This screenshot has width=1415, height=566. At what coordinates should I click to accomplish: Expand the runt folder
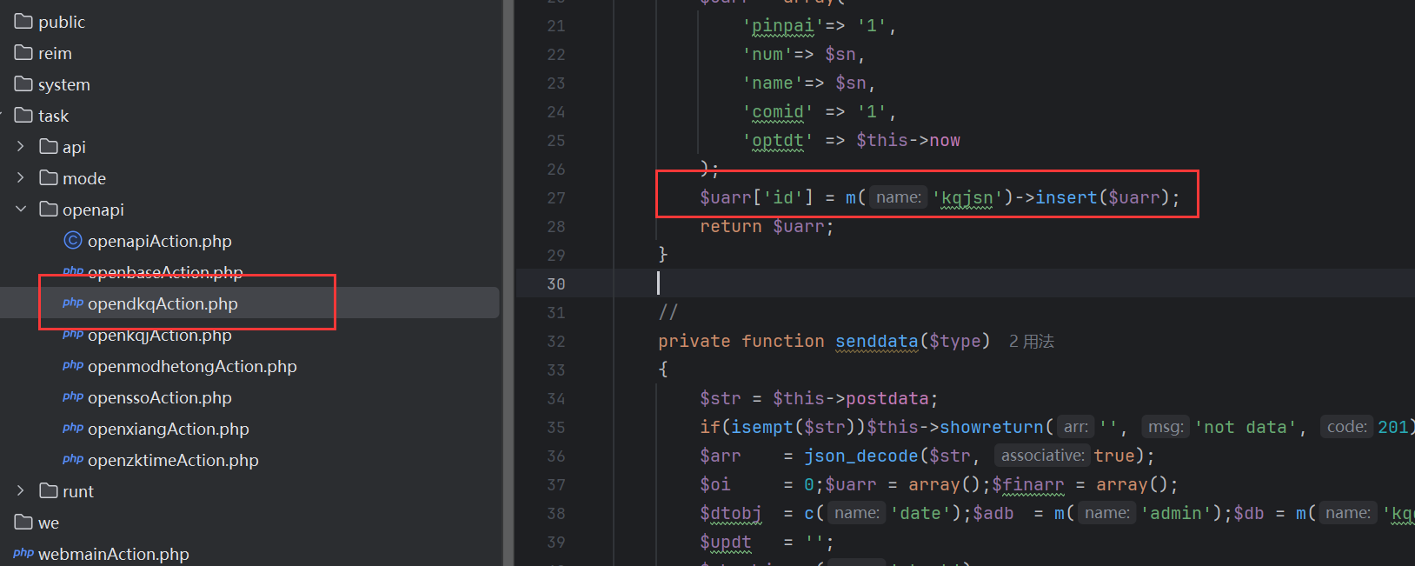click(x=21, y=491)
